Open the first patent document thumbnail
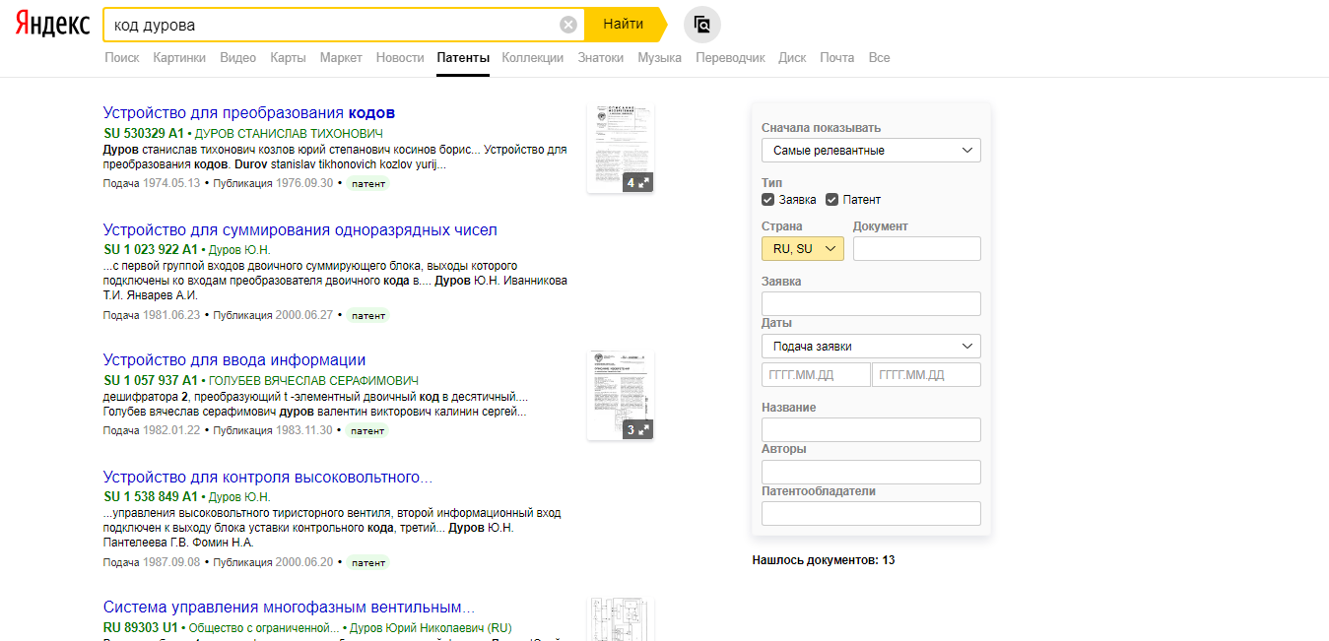The image size is (1329, 641). click(x=621, y=149)
